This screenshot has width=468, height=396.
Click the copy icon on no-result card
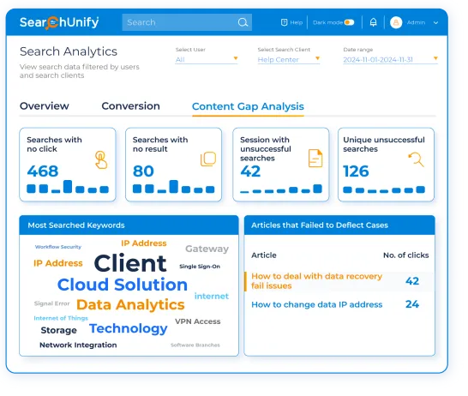point(208,159)
